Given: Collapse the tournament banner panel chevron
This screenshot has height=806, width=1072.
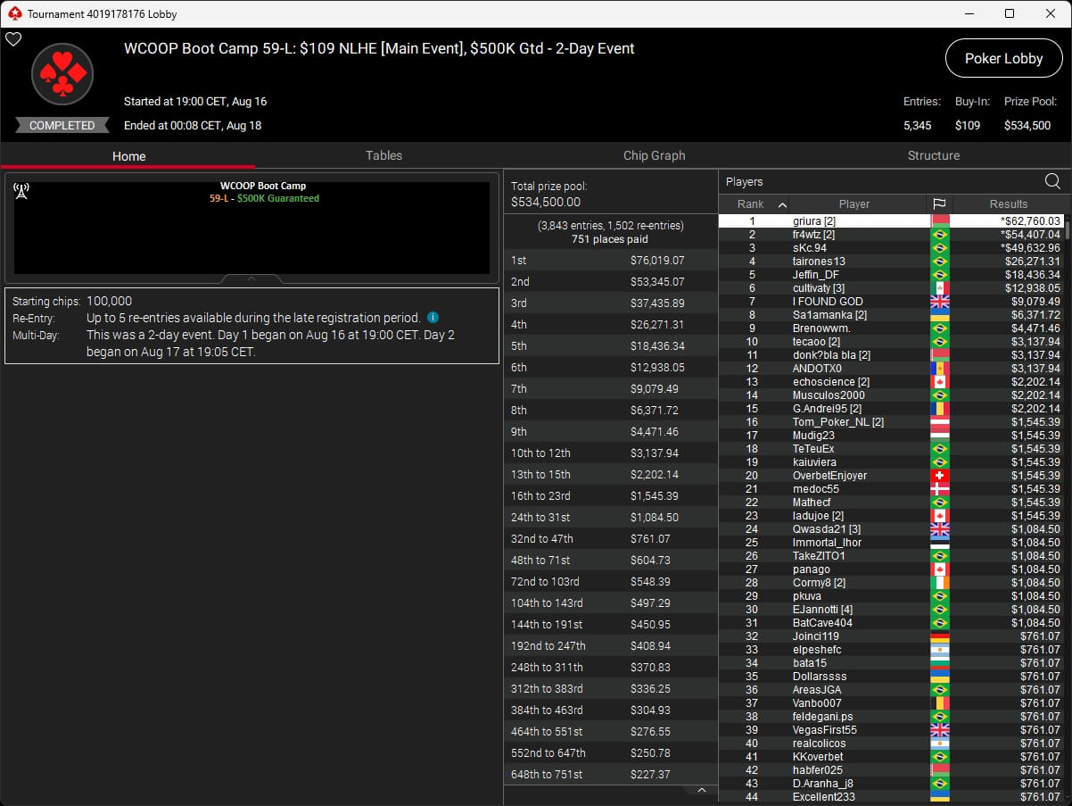Looking at the screenshot, I should (252, 278).
